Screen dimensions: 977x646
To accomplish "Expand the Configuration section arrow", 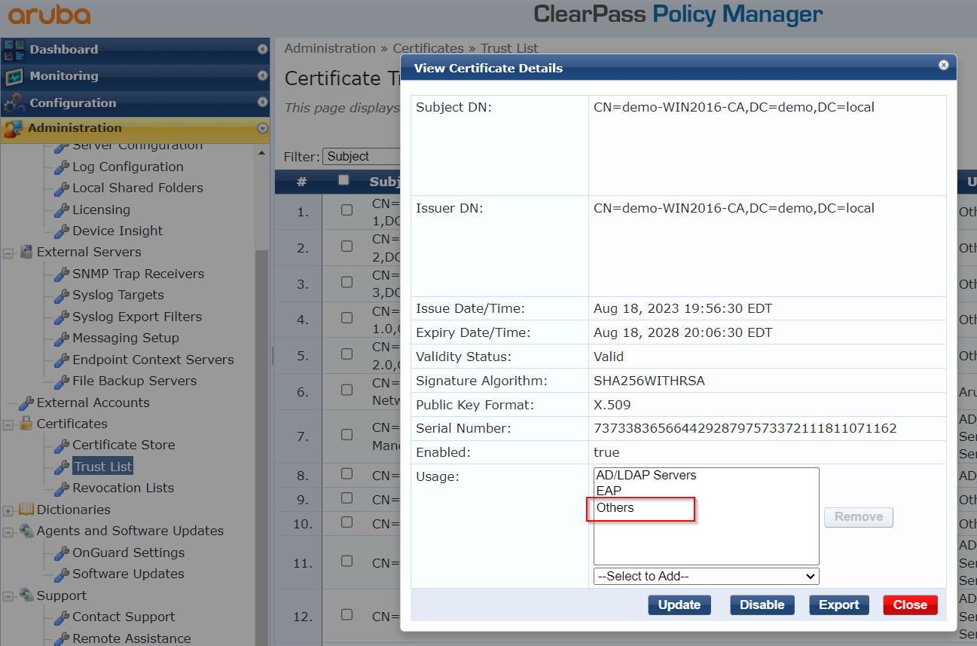I will click(x=262, y=103).
